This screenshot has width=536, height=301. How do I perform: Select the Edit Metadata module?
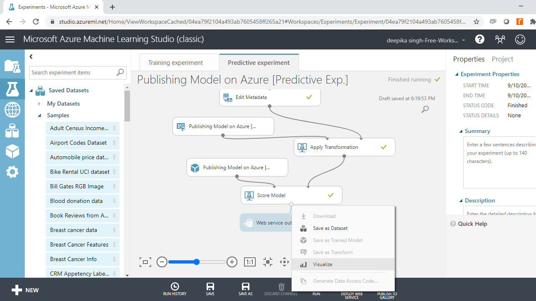click(270, 97)
